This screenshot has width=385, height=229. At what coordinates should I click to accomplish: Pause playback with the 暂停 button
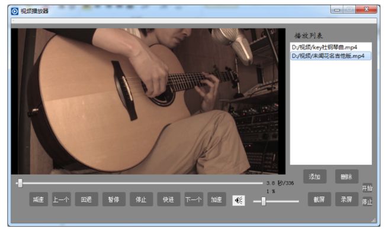point(114,199)
